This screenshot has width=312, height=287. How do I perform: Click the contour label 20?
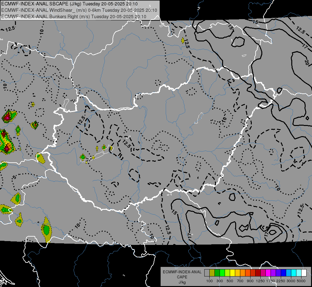pyautogui.click(x=307, y=62)
